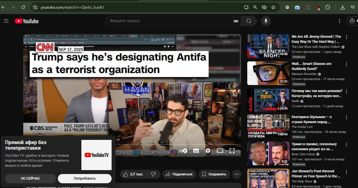
Task: Click the magnifying glass search button
Action: 249,21
